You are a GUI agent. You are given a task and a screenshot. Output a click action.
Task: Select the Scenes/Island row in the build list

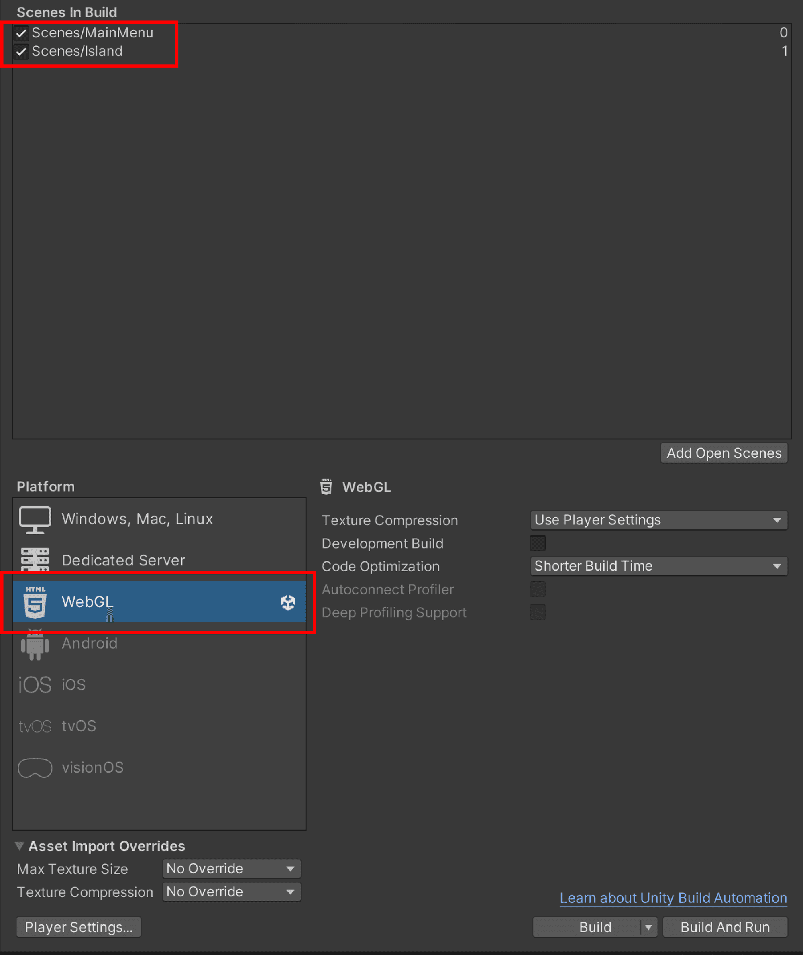coord(77,51)
